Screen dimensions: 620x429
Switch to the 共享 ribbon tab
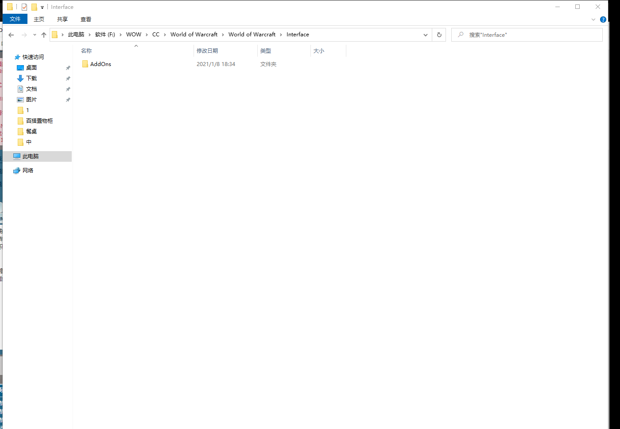point(62,19)
